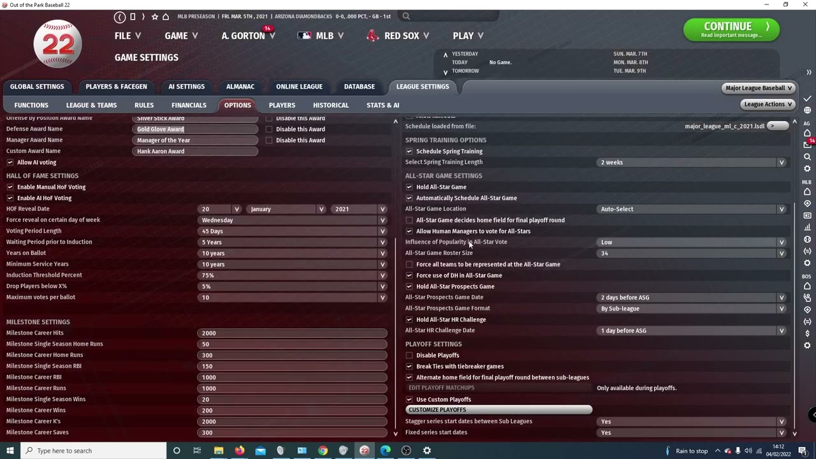Click the MLB section baseball icon
This screenshot has width=816, height=459.
point(807,239)
